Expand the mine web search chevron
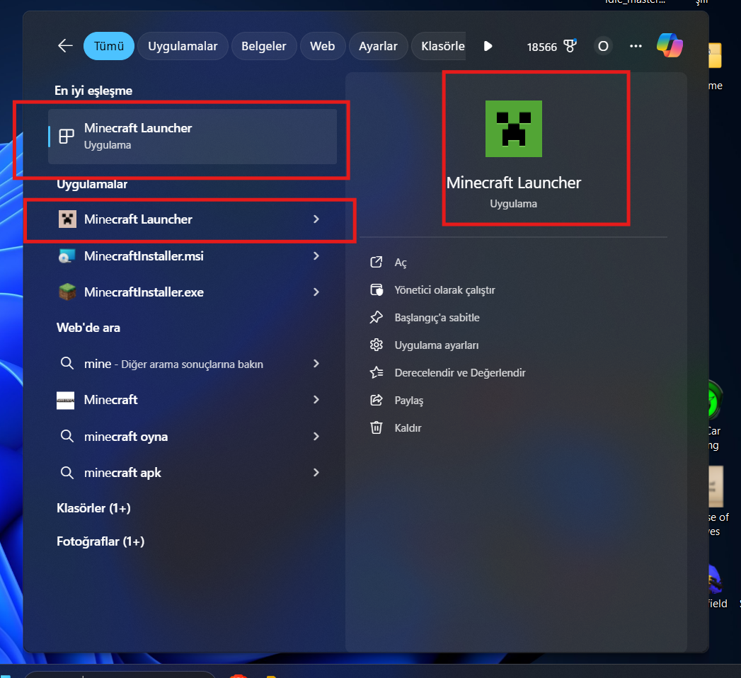Viewport: 741px width, 678px height. click(316, 363)
